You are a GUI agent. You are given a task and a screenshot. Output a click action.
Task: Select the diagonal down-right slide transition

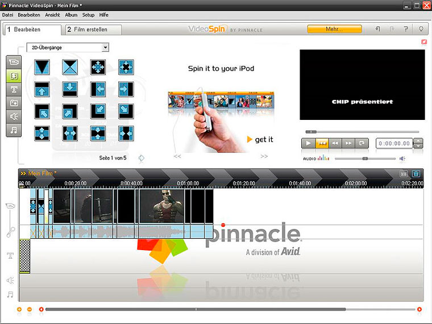click(x=42, y=111)
